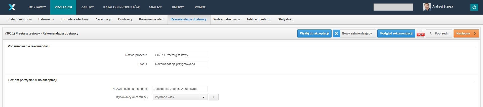The height and width of the screenshot is (107, 483).
Task: Open the Zakupy main menu
Action: point(87,7)
